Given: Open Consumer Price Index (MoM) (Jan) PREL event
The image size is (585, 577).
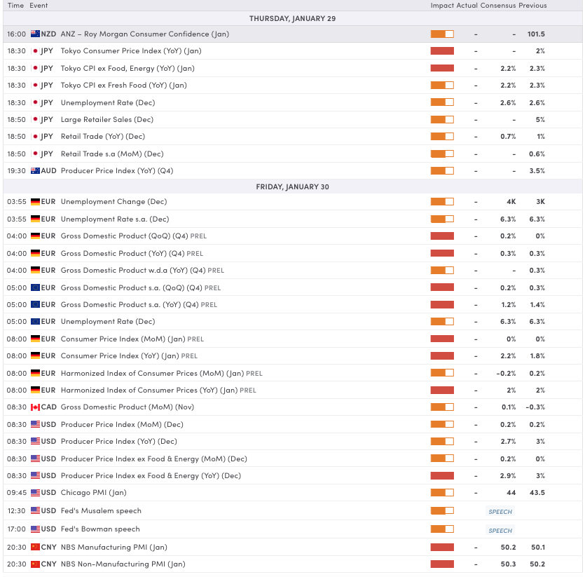Looking at the screenshot, I should point(132,339).
